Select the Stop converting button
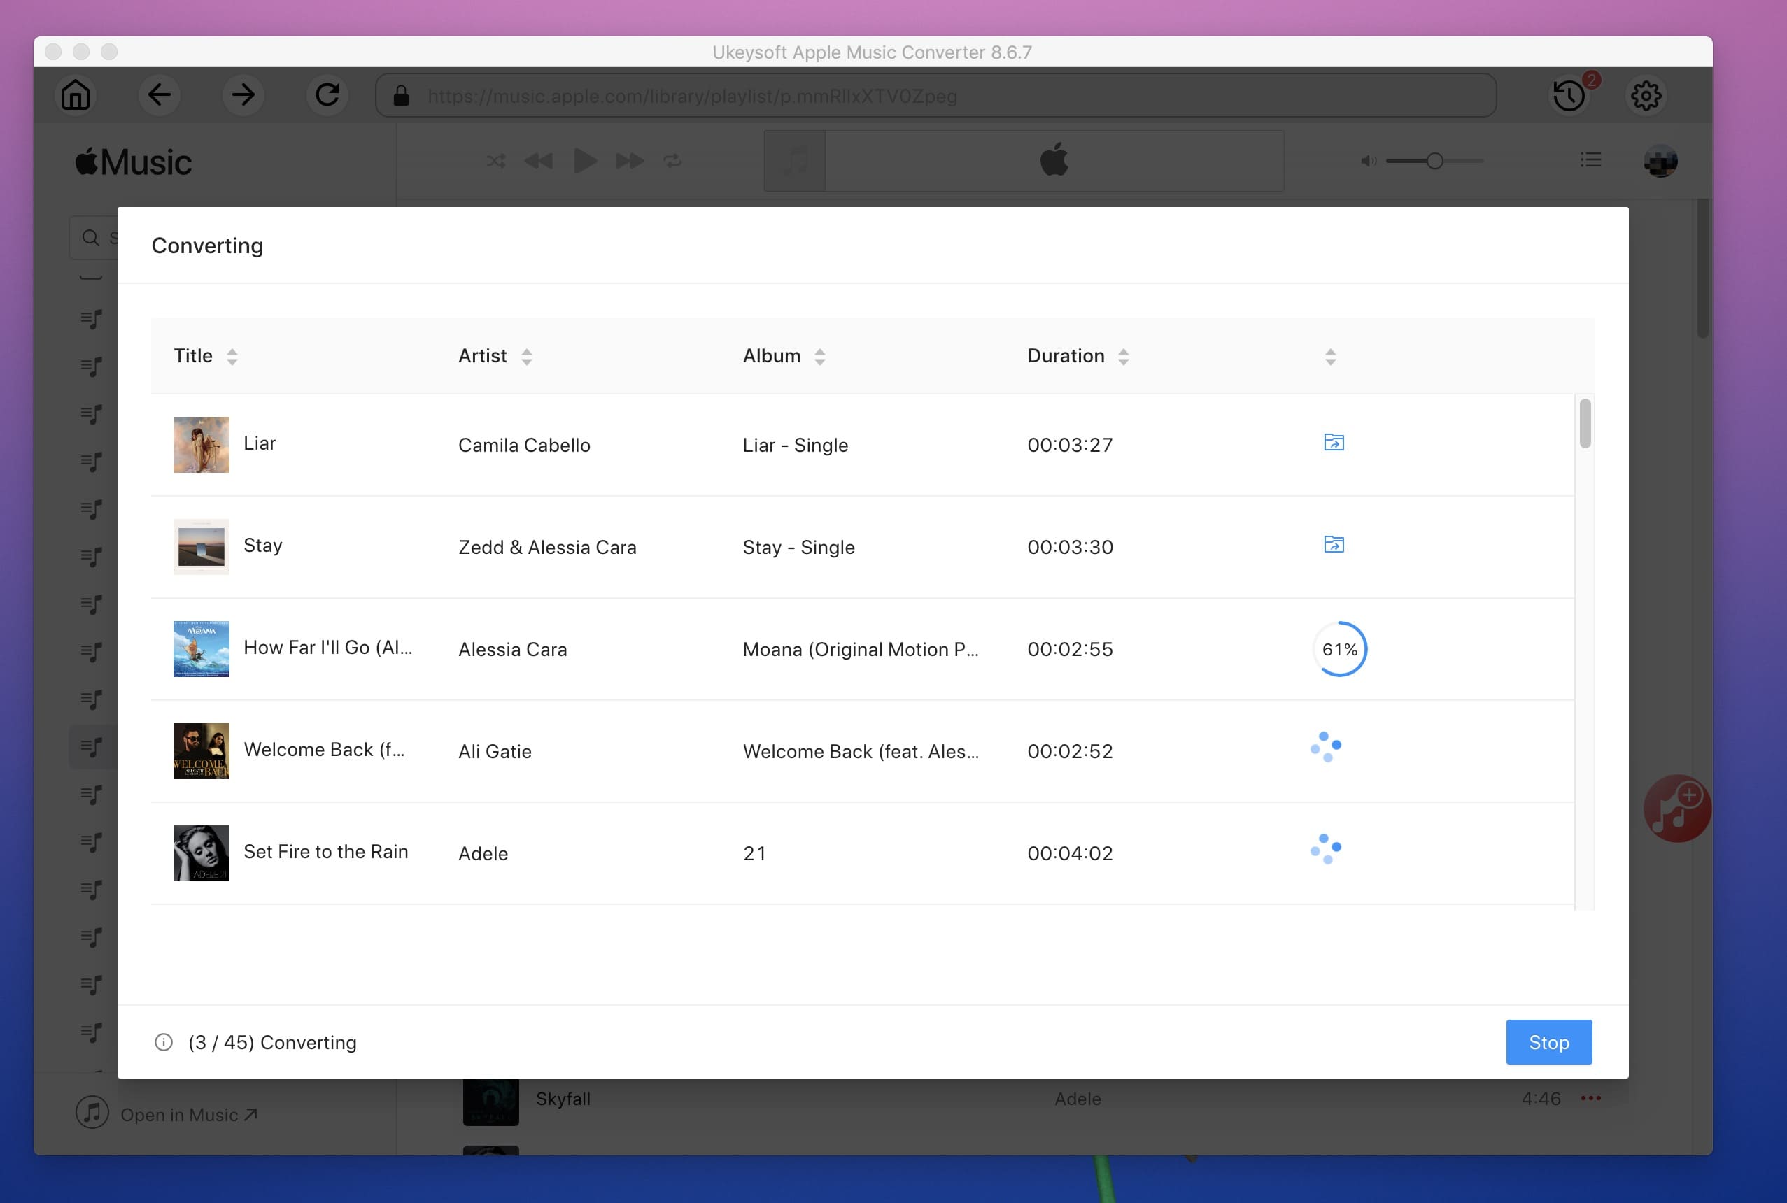This screenshot has width=1787, height=1203. (1548, 1041)
